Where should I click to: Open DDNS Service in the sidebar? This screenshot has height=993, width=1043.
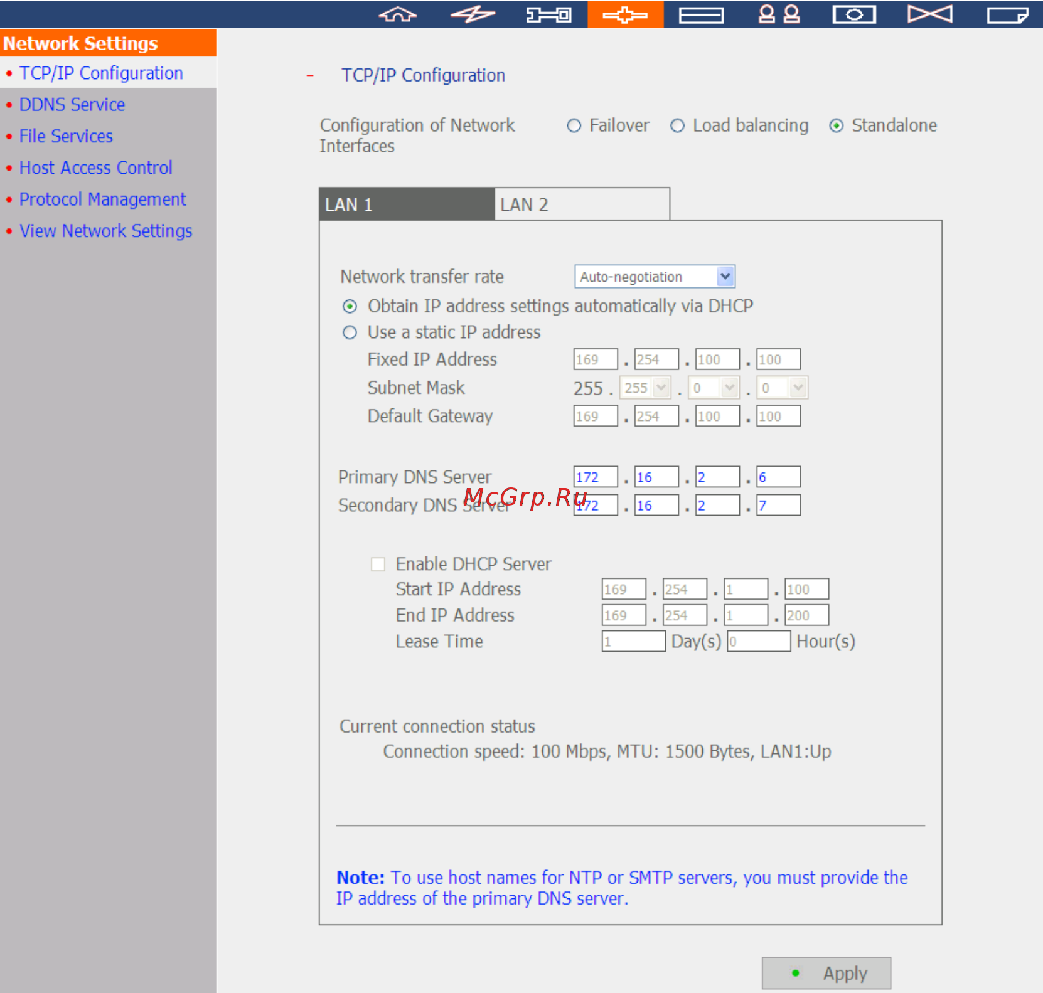[x=72, y=105]
